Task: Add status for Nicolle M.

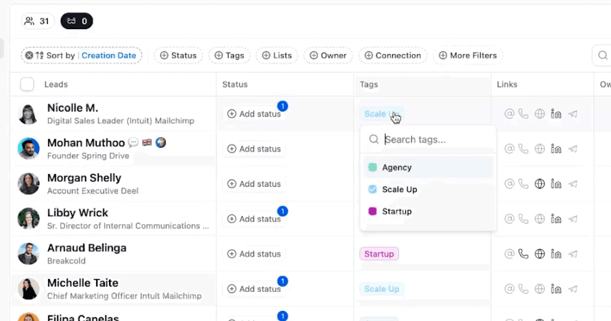Action: (x=254, y=114)
